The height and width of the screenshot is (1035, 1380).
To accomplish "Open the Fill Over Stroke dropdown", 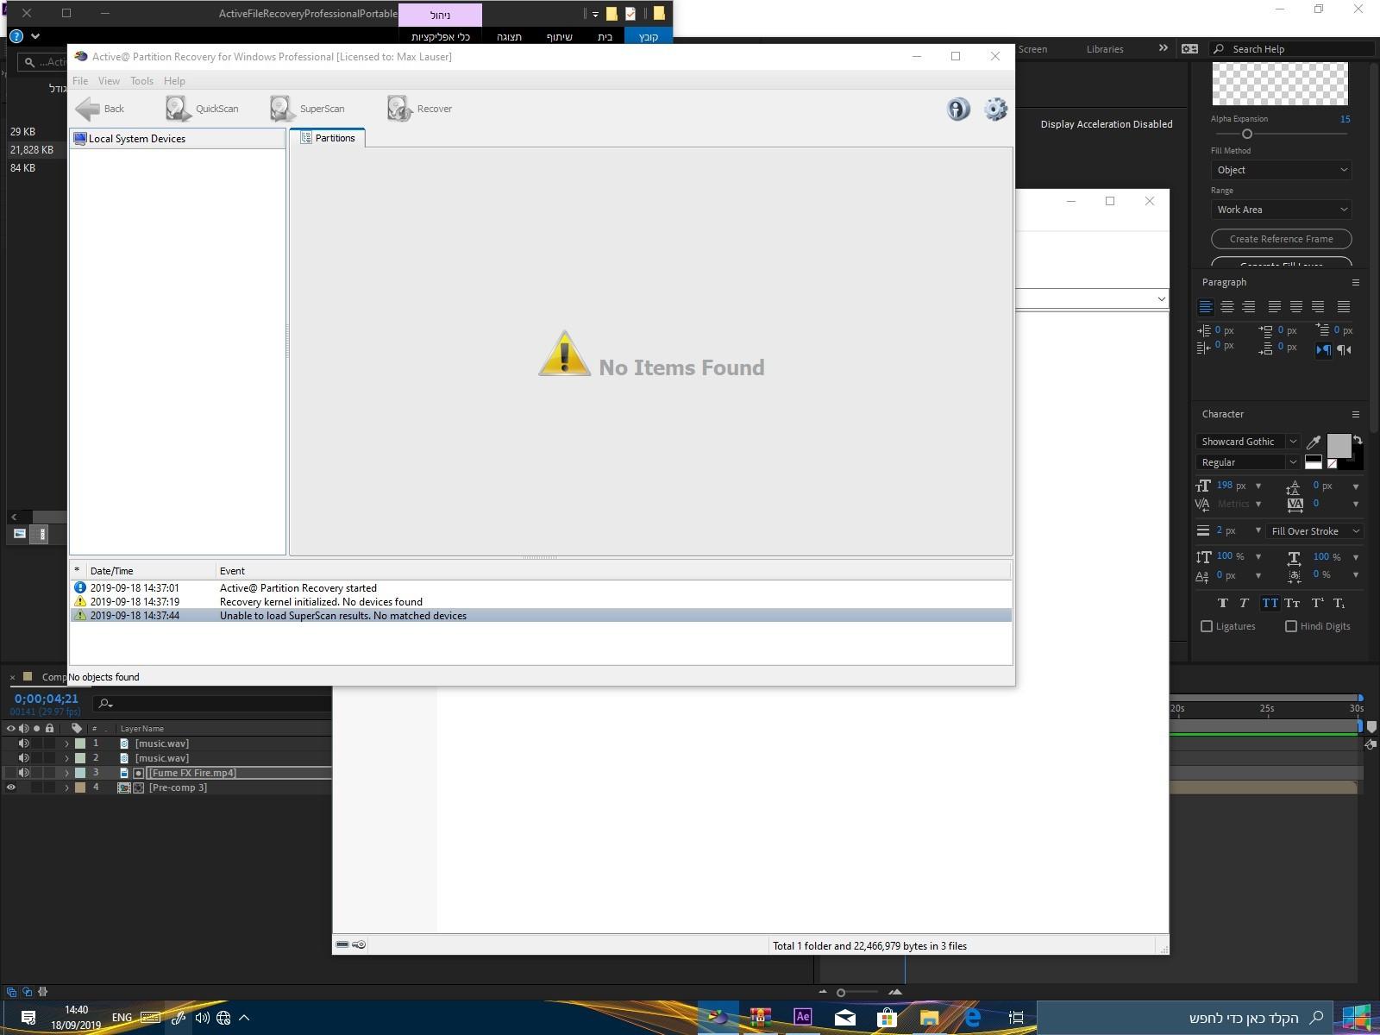I will [1314, 531].
